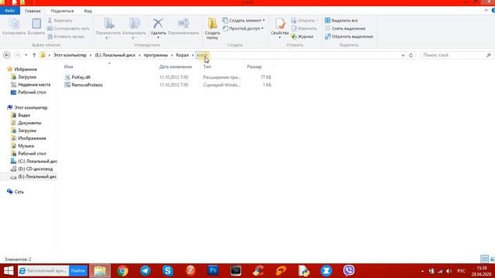
Task: Click the Properties (Свойства) icon
Action: point(280,24)
